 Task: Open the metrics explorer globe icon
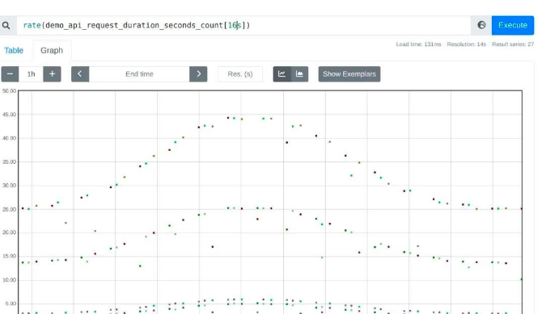(481, 25)
